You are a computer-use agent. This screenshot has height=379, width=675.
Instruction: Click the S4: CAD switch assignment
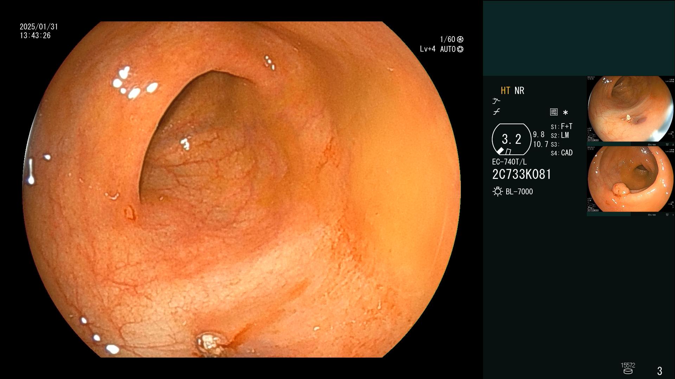[x=562, y=153]
